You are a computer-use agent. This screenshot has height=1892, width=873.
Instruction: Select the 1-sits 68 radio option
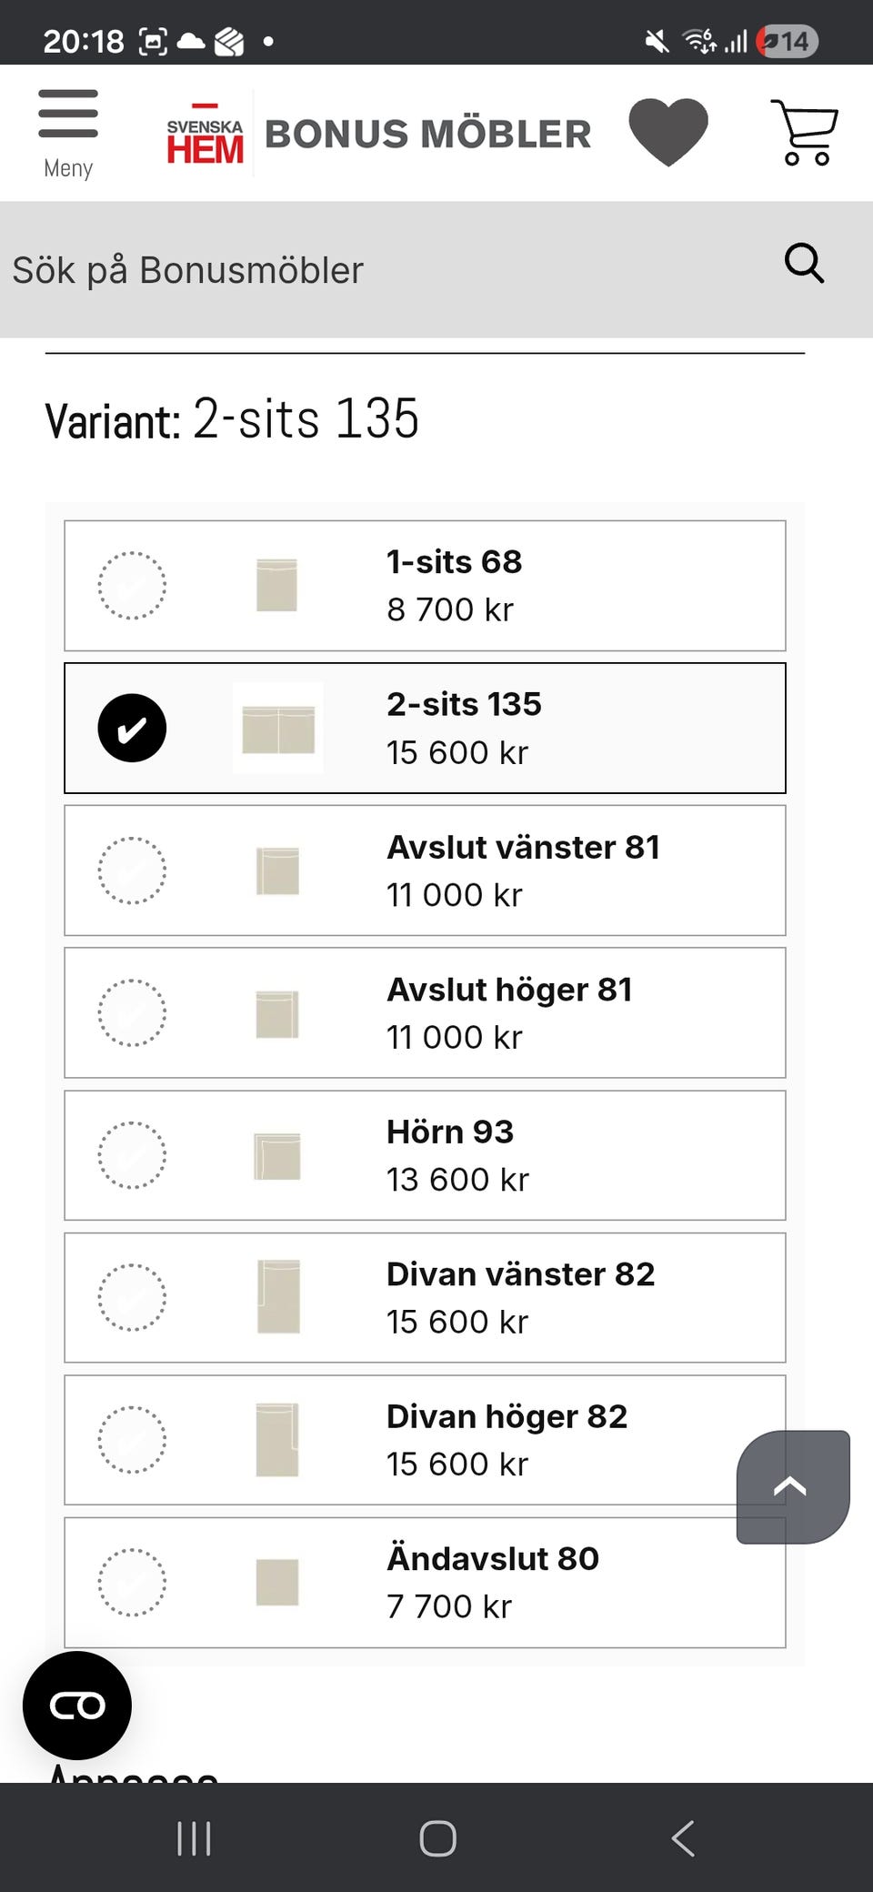(x=132, y=586)
